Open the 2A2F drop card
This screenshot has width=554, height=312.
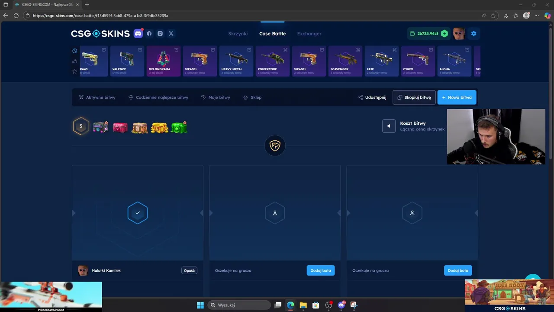click(382, 61)
